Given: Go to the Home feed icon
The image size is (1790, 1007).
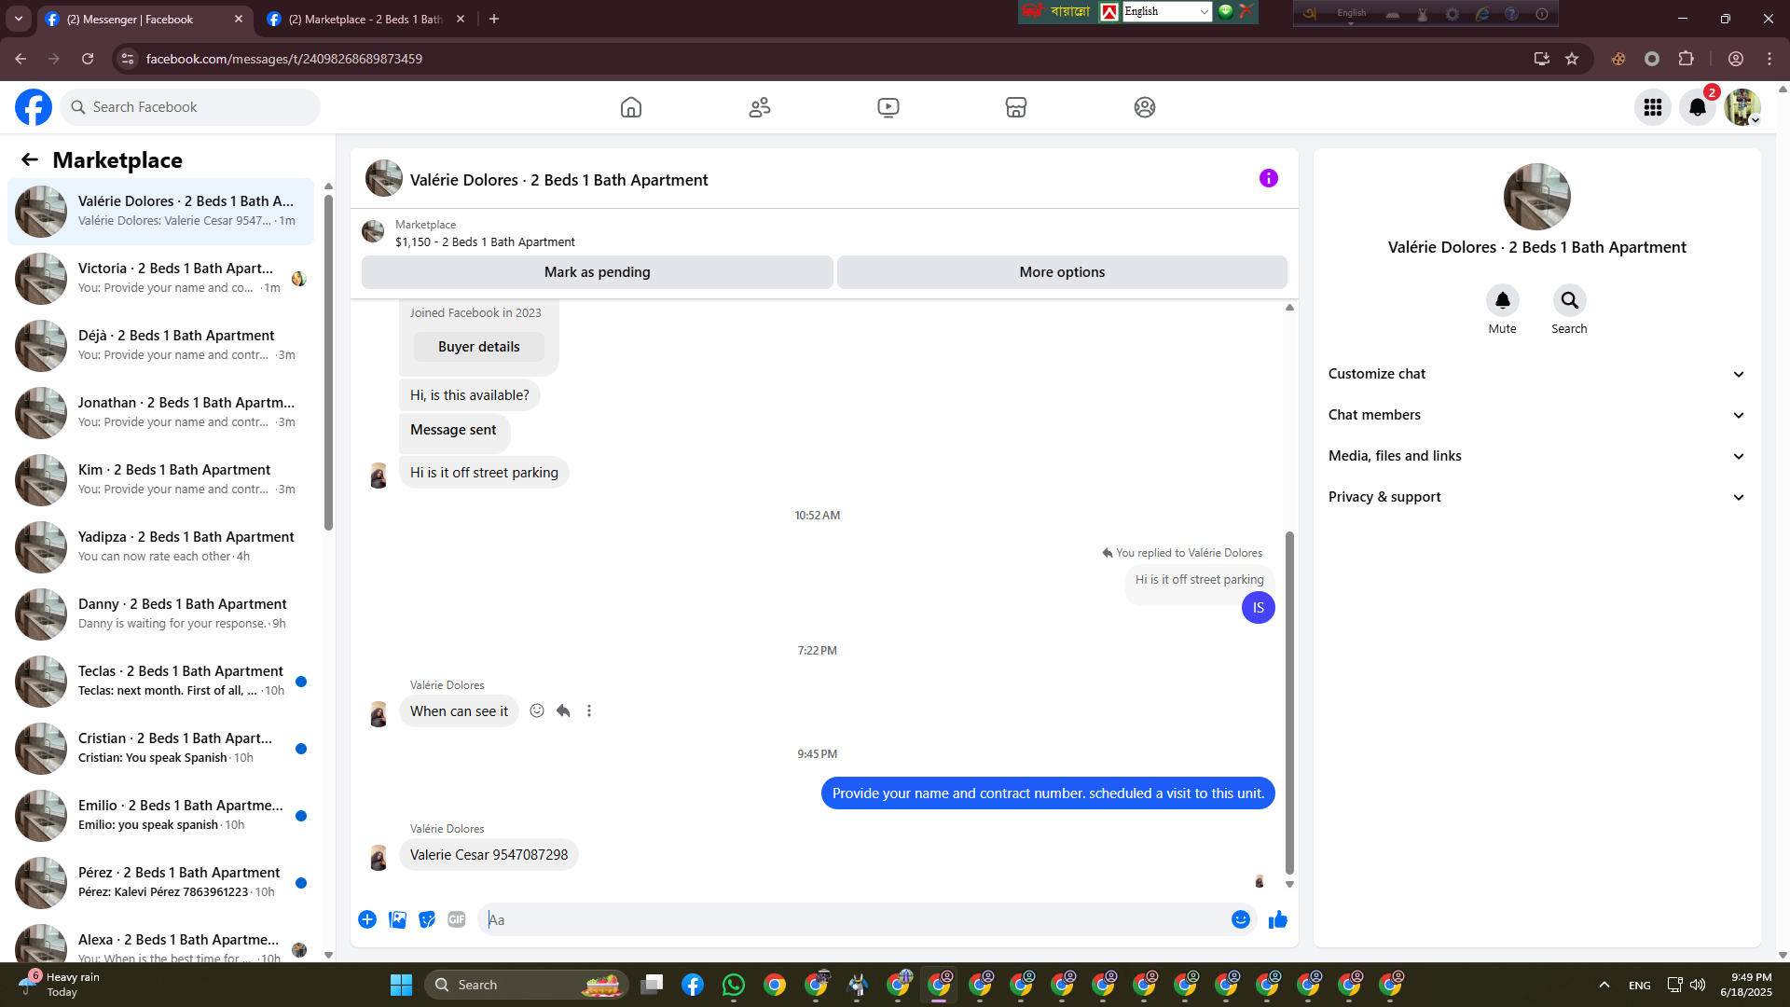Looking at the screenshot, I should coord(631,107).
